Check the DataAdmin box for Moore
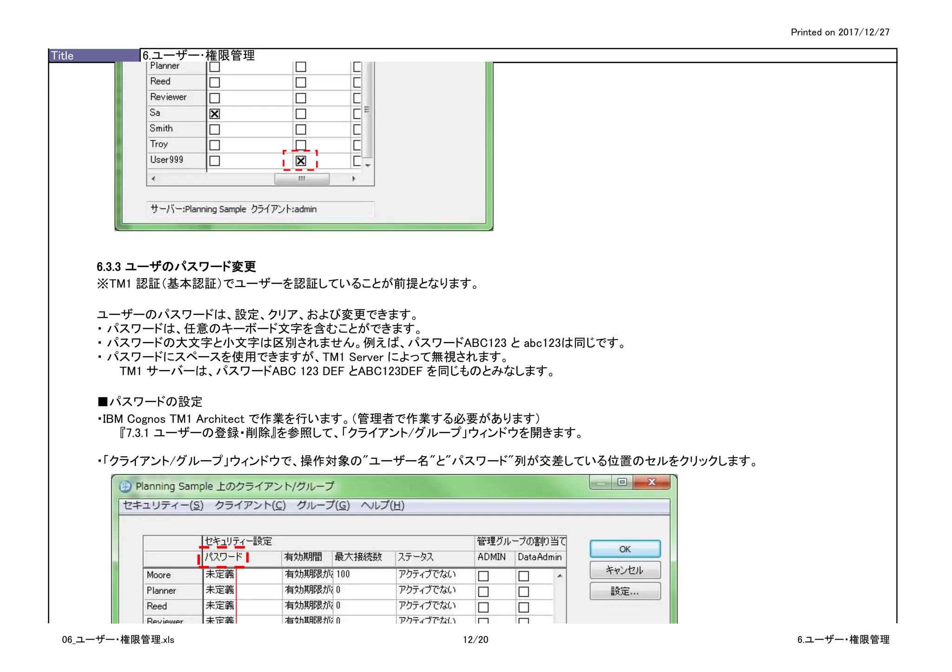952x672 pixels. [x=523, y=576]
